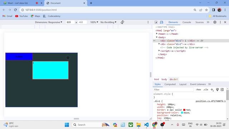Open the Computed tab

click(x=170, y=84)
